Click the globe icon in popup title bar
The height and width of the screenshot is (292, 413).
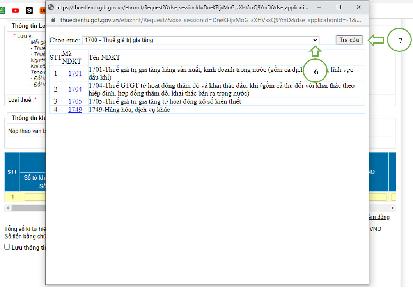coord(51,7)
